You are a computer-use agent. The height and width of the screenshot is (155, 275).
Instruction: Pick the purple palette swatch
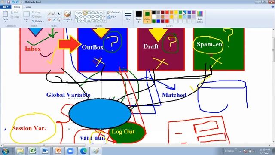click(194, 12)
